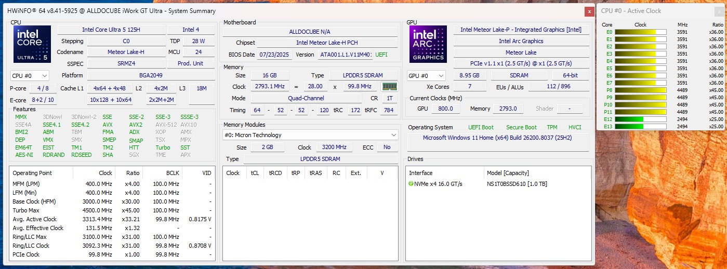Click the Prod. Unit field
The width and height of the screenshot is (727, 269).
tap(190, 64)
